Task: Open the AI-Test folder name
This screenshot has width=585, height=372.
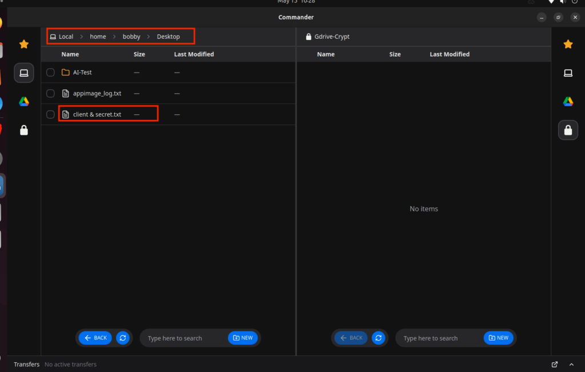Action: click(82, 73)
